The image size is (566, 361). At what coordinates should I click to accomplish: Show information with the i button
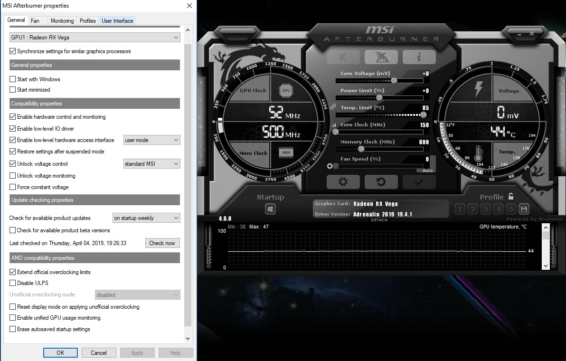click(x=419, y=57)
